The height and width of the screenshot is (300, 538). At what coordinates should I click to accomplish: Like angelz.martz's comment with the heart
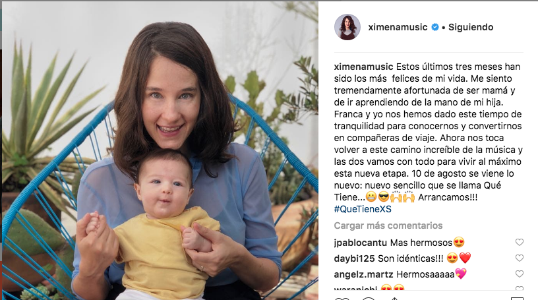519,274
